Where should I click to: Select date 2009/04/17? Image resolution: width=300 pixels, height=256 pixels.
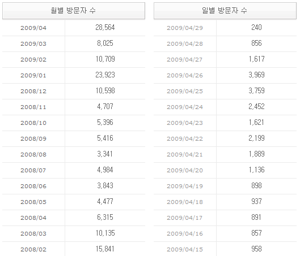(x=185, y=218)
